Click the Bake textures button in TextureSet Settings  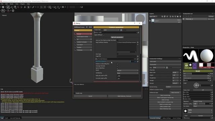[x=175, y=93]
